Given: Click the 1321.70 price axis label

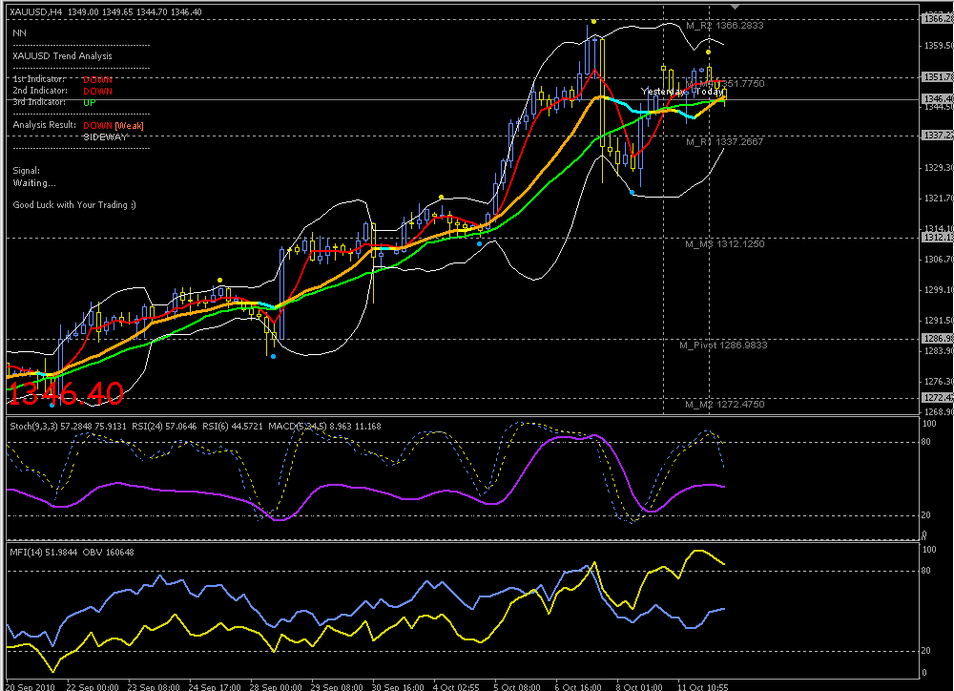Looking at the screenshot, I should (938, 198).
